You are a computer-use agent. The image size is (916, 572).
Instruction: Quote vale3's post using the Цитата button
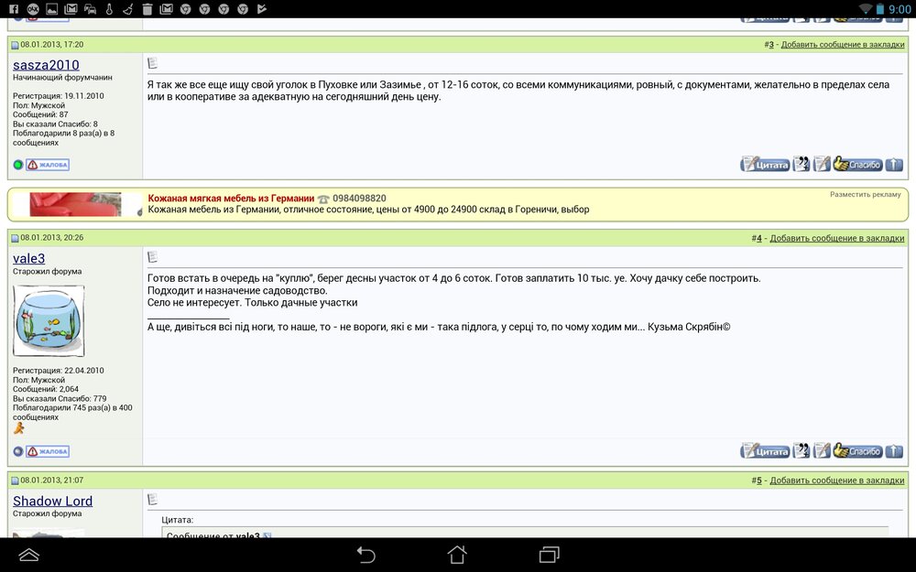[766, 450]
